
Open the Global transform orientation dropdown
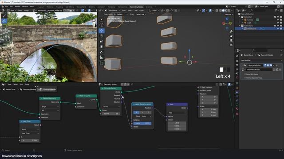tap(154, 11)
